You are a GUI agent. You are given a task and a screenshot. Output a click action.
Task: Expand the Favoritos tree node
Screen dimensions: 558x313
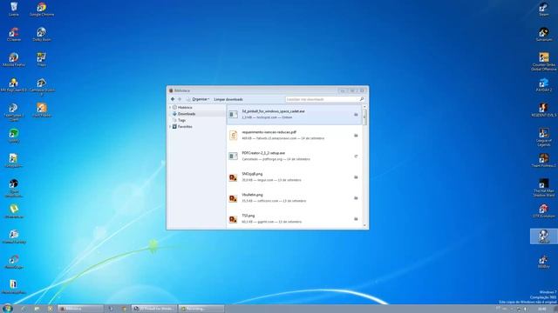click(x=170, y=127)
